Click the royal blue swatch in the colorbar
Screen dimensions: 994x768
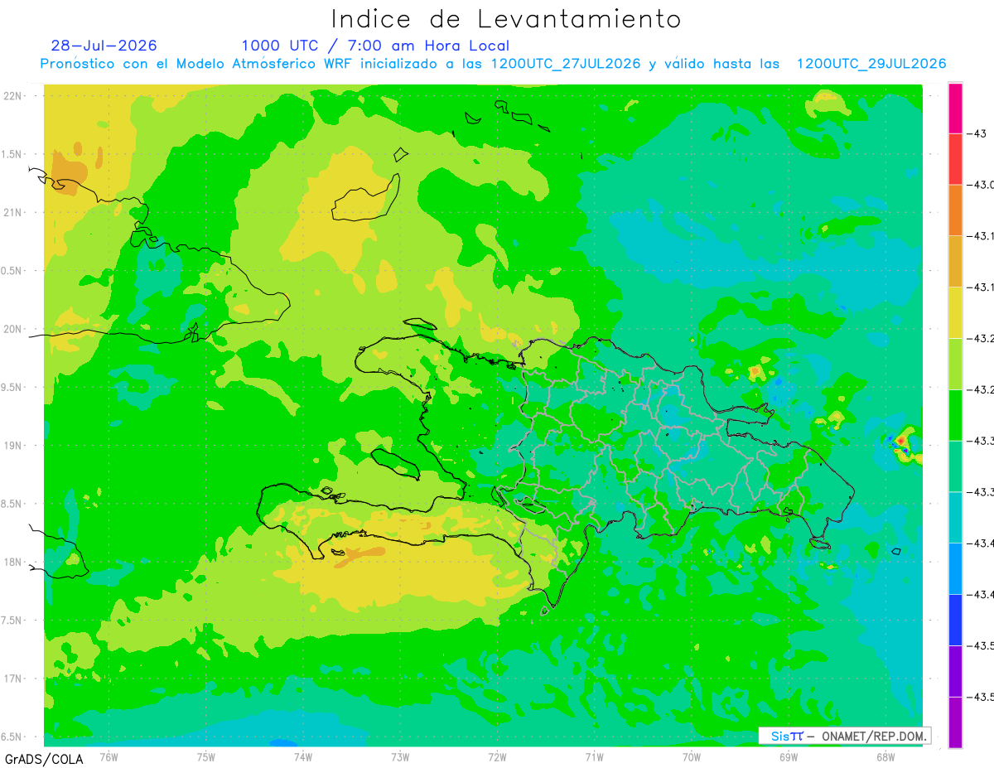pos(955,620)
